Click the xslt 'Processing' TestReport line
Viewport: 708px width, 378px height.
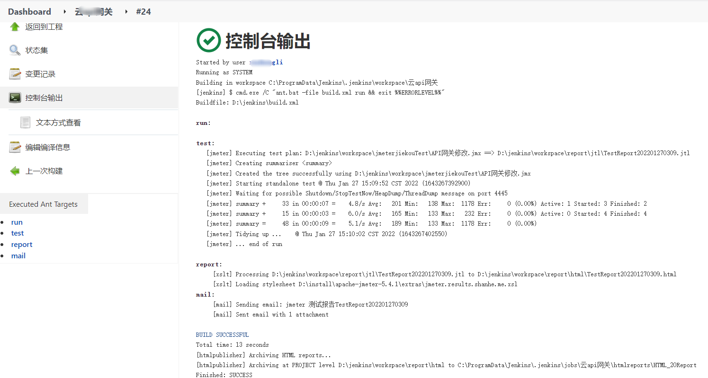[x=445, y=274]
